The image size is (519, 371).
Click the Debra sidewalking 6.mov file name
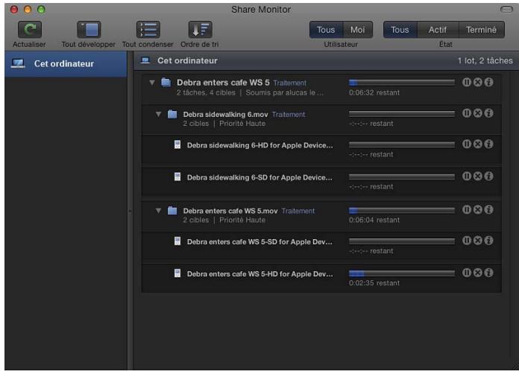[x=225, y=115]
